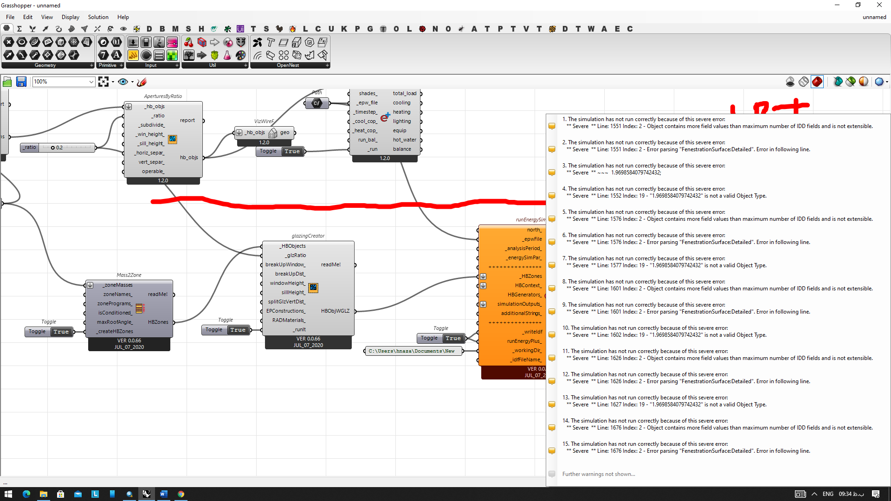Click the EnergyPlus icon on the simulation component

point(385,118)
